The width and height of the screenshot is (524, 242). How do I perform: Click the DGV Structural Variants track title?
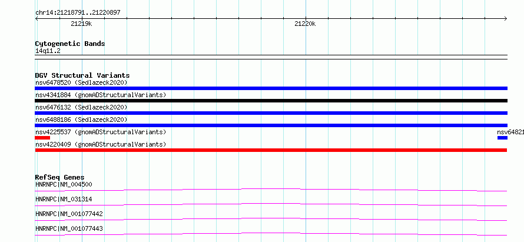point(82,75)
